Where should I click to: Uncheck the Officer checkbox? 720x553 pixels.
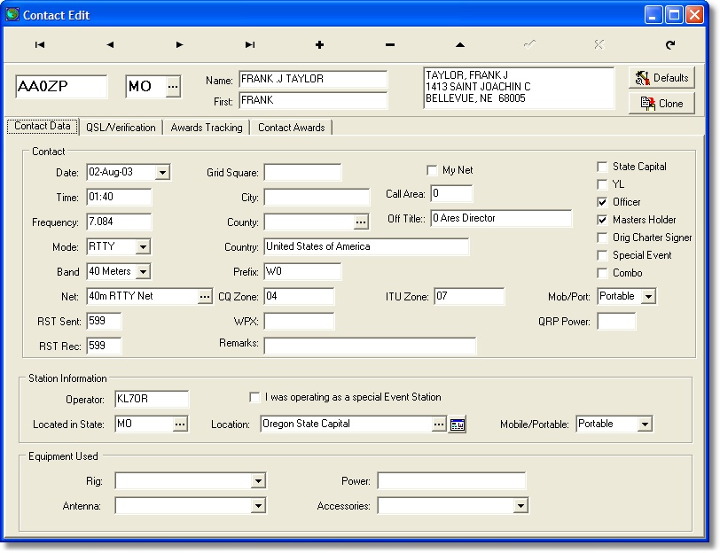point(603,202)
